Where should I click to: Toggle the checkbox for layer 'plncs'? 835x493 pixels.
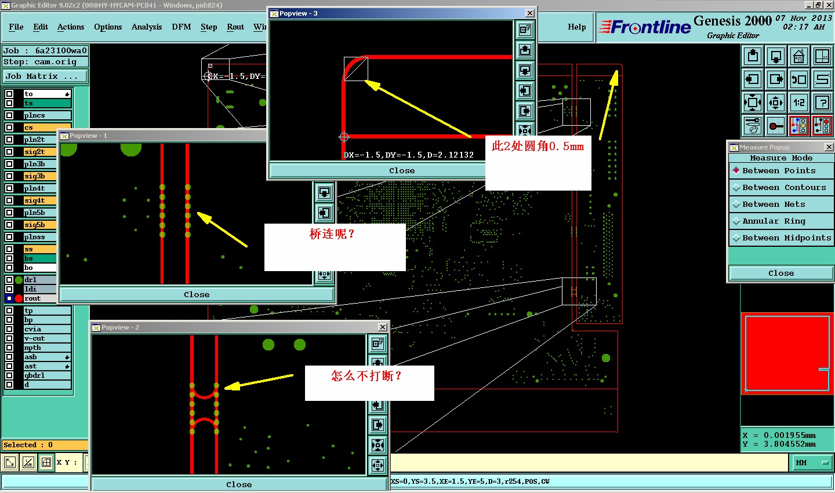(9, 115)
